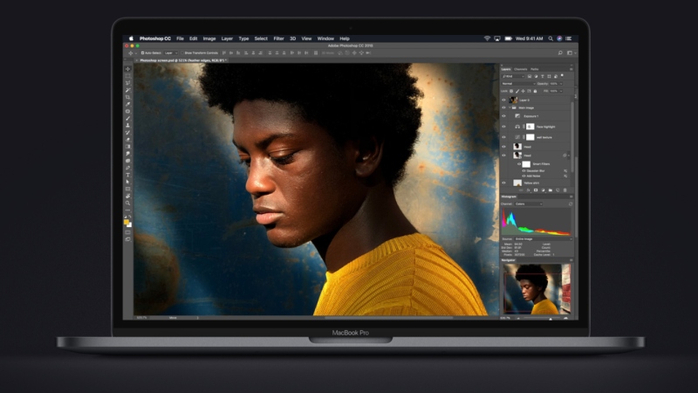Select the Magic Wand tool
This screenshot has width=698, height=393.
(128, 91)
